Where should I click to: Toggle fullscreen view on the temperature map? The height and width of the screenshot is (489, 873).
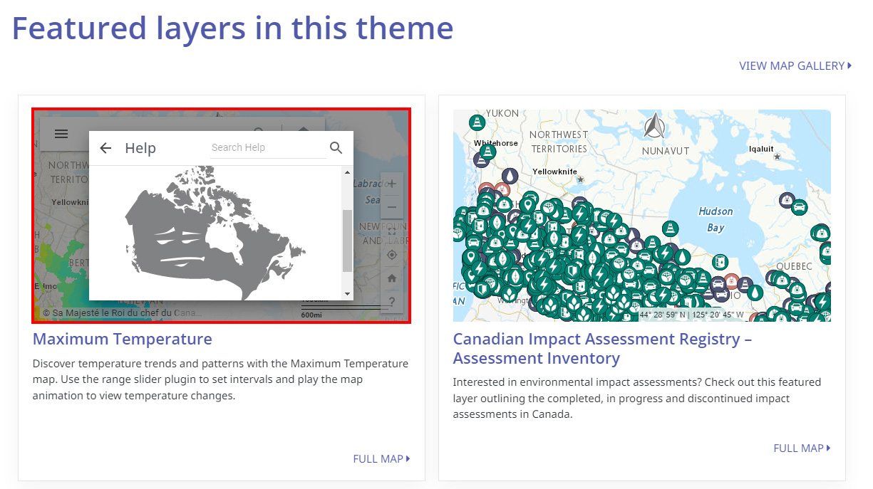tap(391, 231)
